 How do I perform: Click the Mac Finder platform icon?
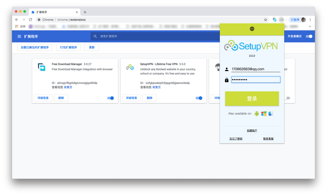(271, 114)
